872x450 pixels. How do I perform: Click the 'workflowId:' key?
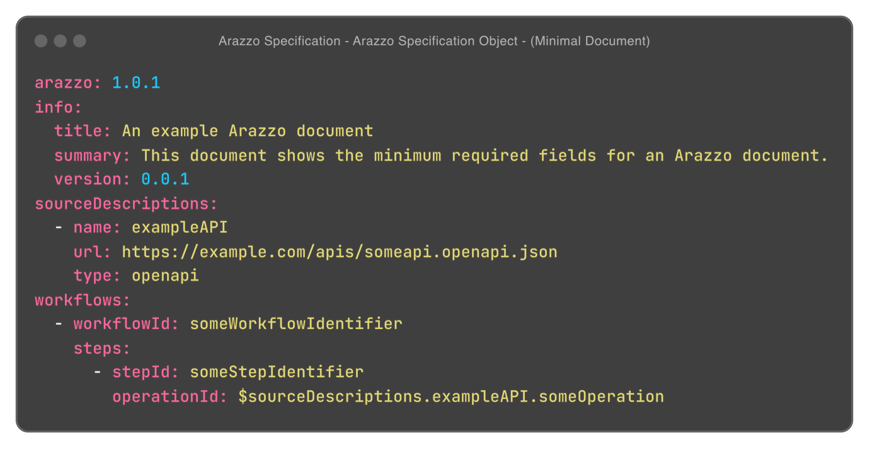(x=127, y=323)
